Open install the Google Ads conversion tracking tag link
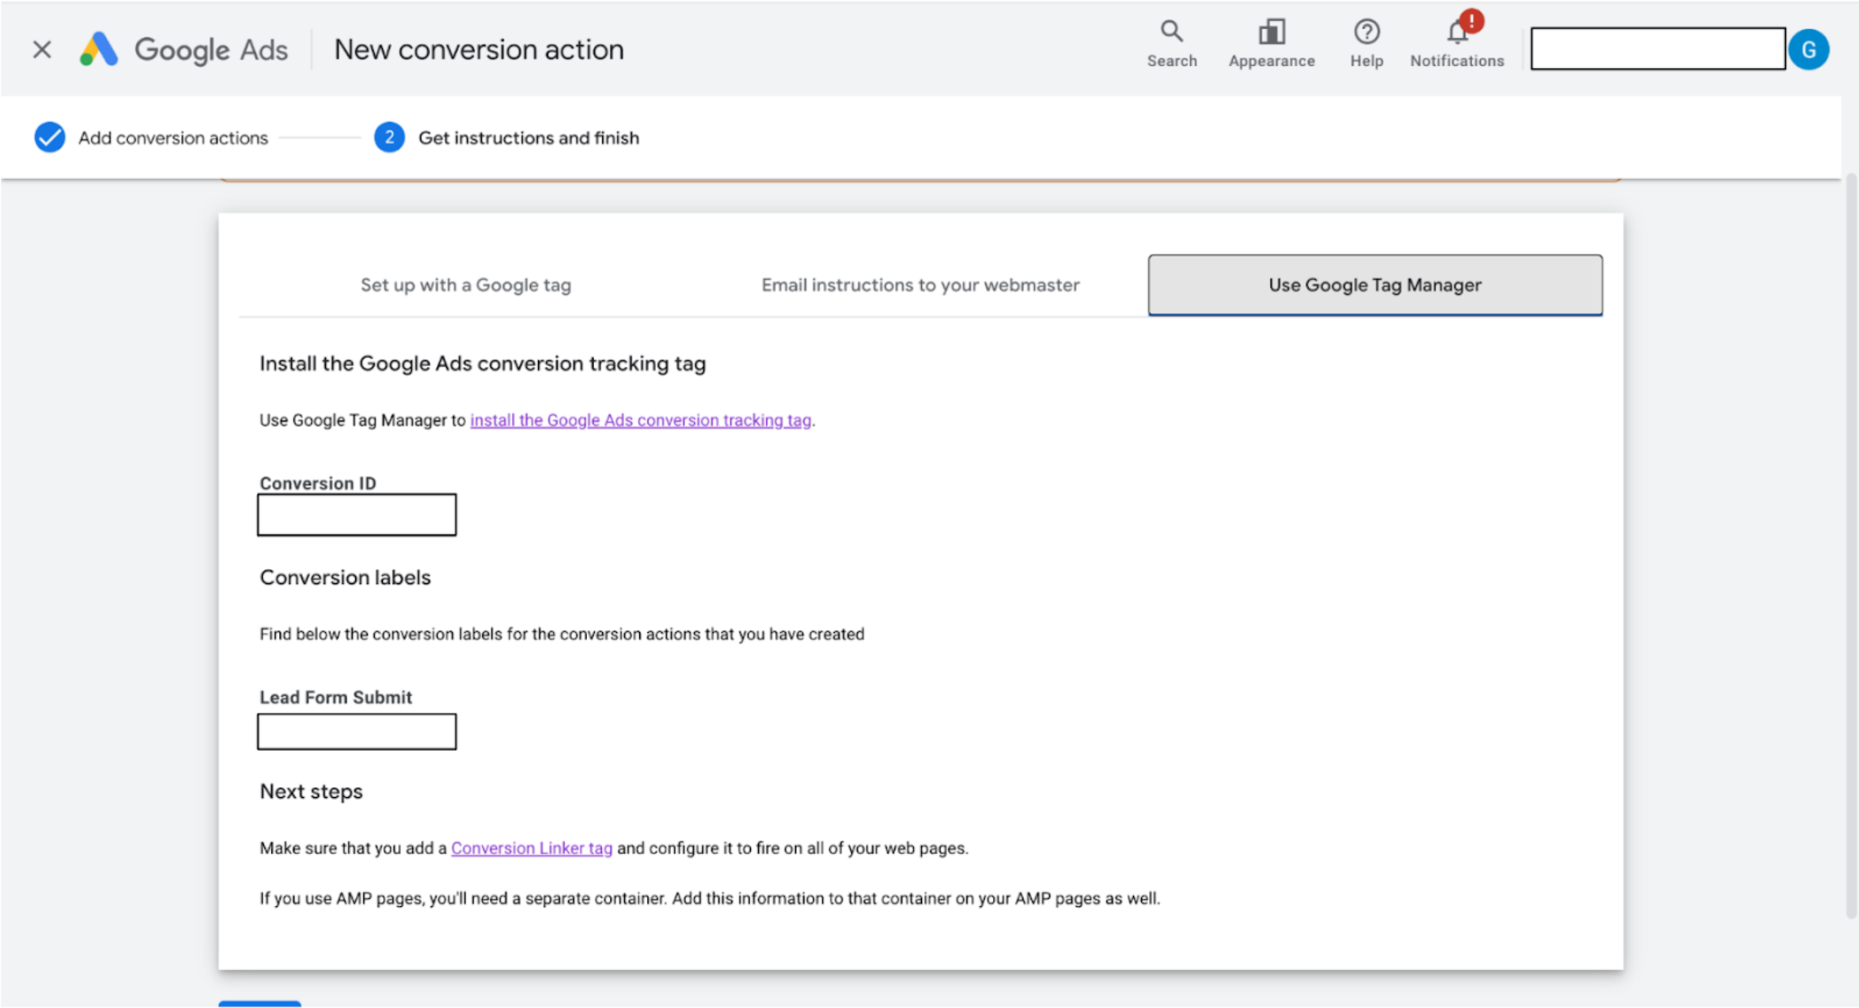 click(x=640, y=420)
